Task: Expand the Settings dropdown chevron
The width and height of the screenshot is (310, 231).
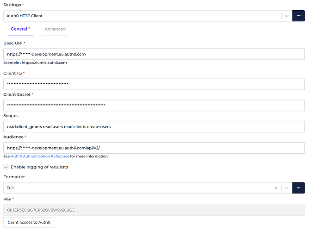Action: coord(287,16)
